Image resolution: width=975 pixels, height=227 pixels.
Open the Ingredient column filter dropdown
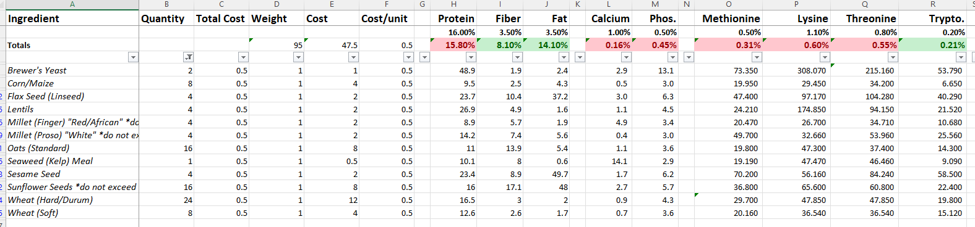[x=133, y=57]
